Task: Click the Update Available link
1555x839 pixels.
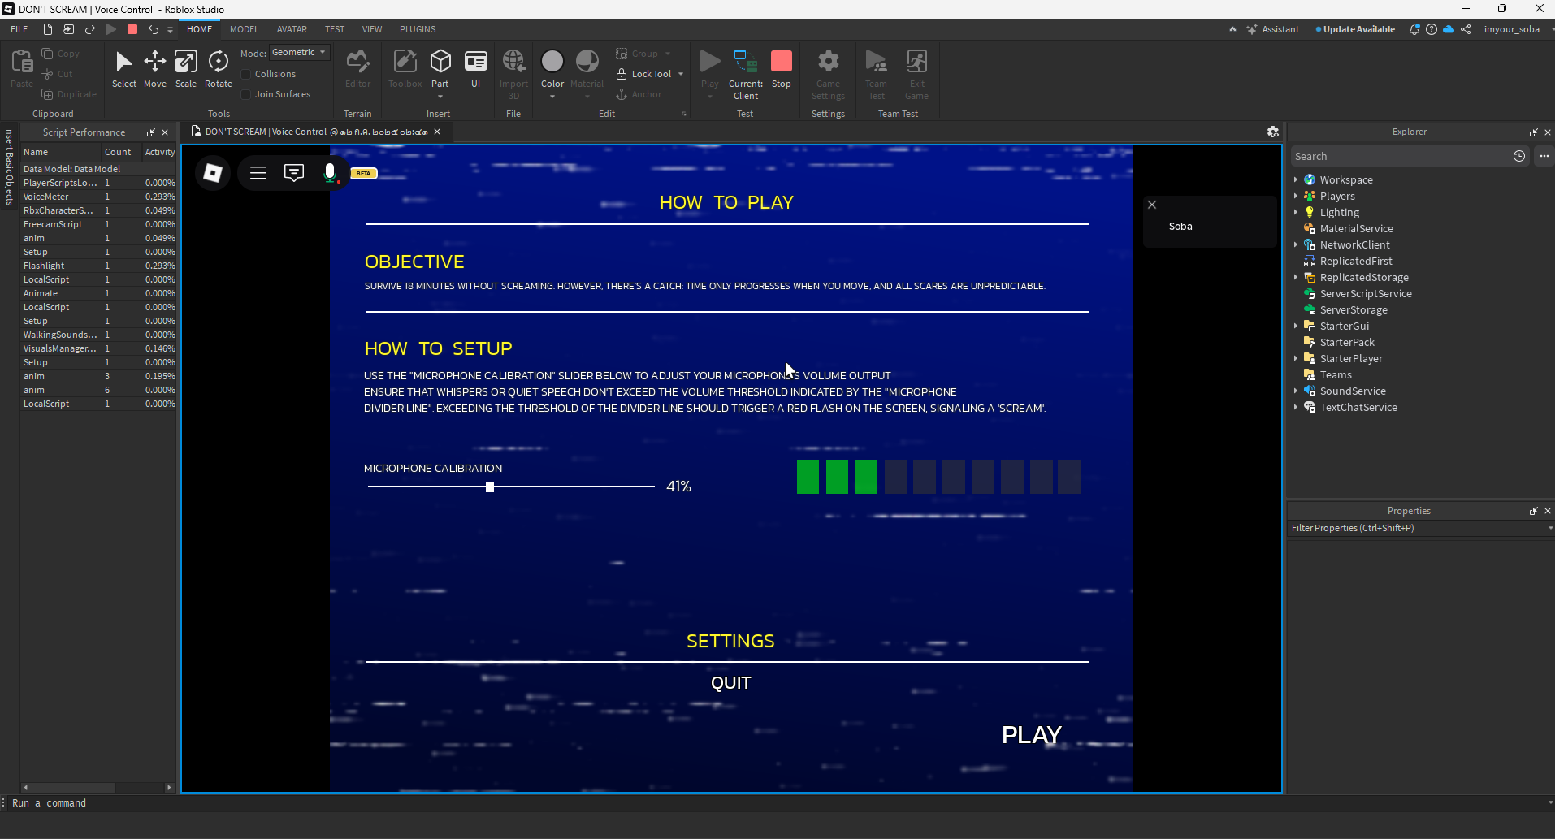Action: point(1355,29)
